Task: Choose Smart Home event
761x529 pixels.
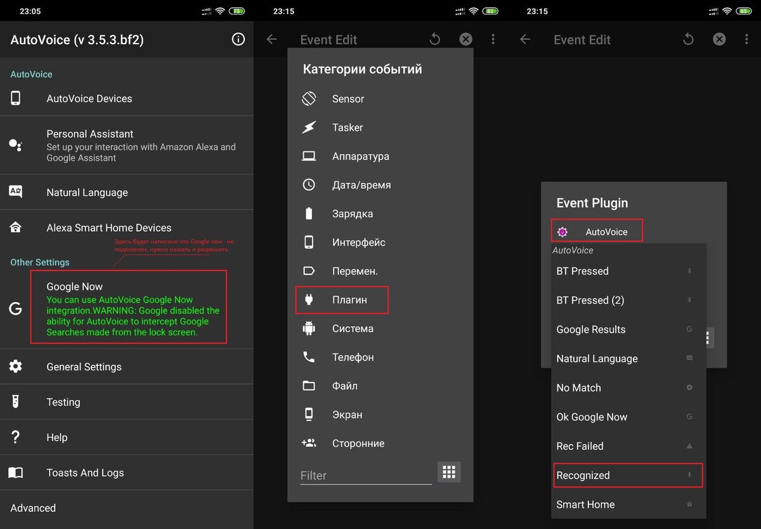Action: coord(628,504)
